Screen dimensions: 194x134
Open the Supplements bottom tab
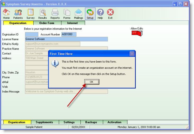44,122
